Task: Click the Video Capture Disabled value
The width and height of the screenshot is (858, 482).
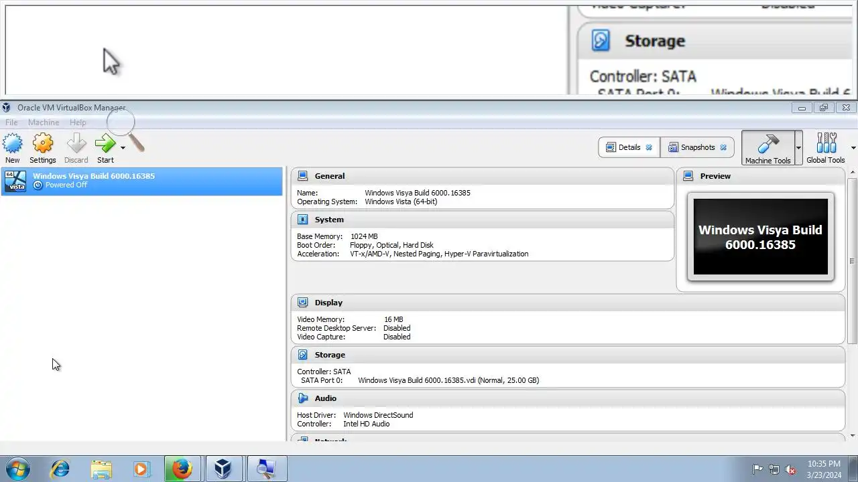Action: (x=397, y=337)
